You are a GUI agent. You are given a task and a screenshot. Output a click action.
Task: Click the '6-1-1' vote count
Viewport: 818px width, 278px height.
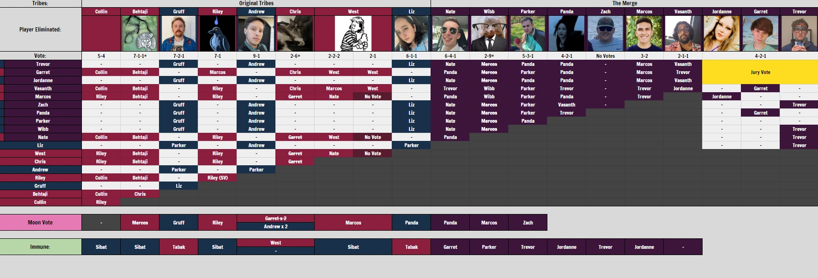(x=411, y=56)
